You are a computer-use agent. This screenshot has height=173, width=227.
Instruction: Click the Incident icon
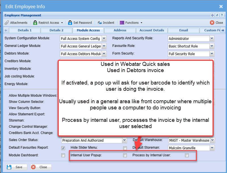coord(100,23)
